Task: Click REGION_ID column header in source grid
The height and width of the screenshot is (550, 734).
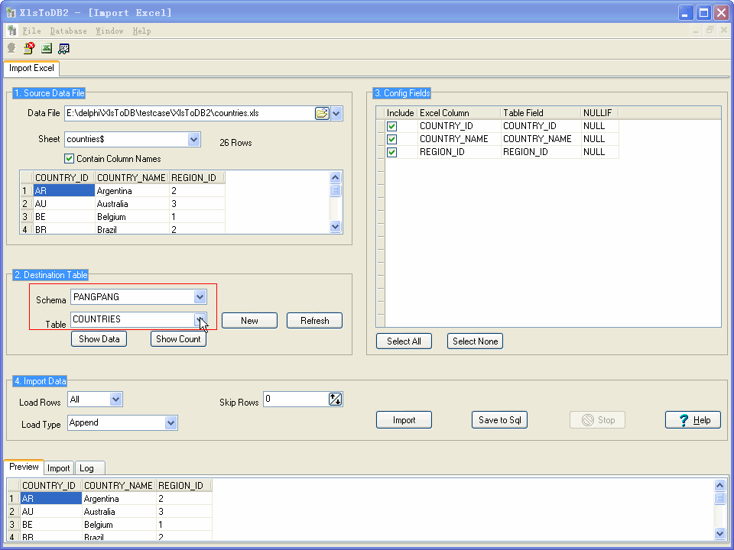Action: [x=197, y=178]
